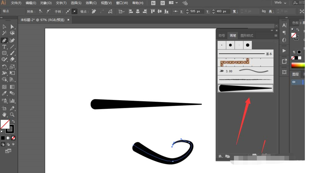This screenshot has height=173, width=311.
Task: Swap fill and stroke colors
Action: point(13,121)
